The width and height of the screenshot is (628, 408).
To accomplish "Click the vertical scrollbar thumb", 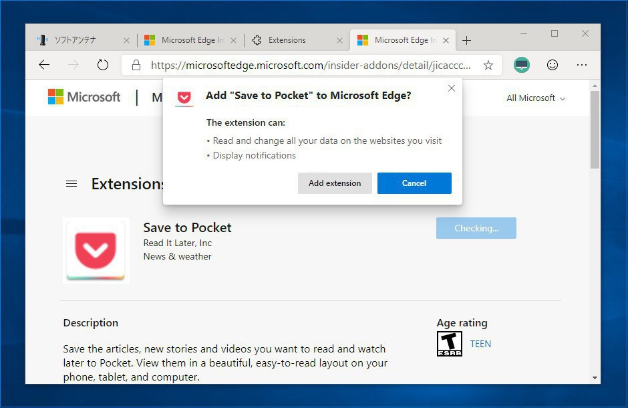I will (x=595, y=130).
